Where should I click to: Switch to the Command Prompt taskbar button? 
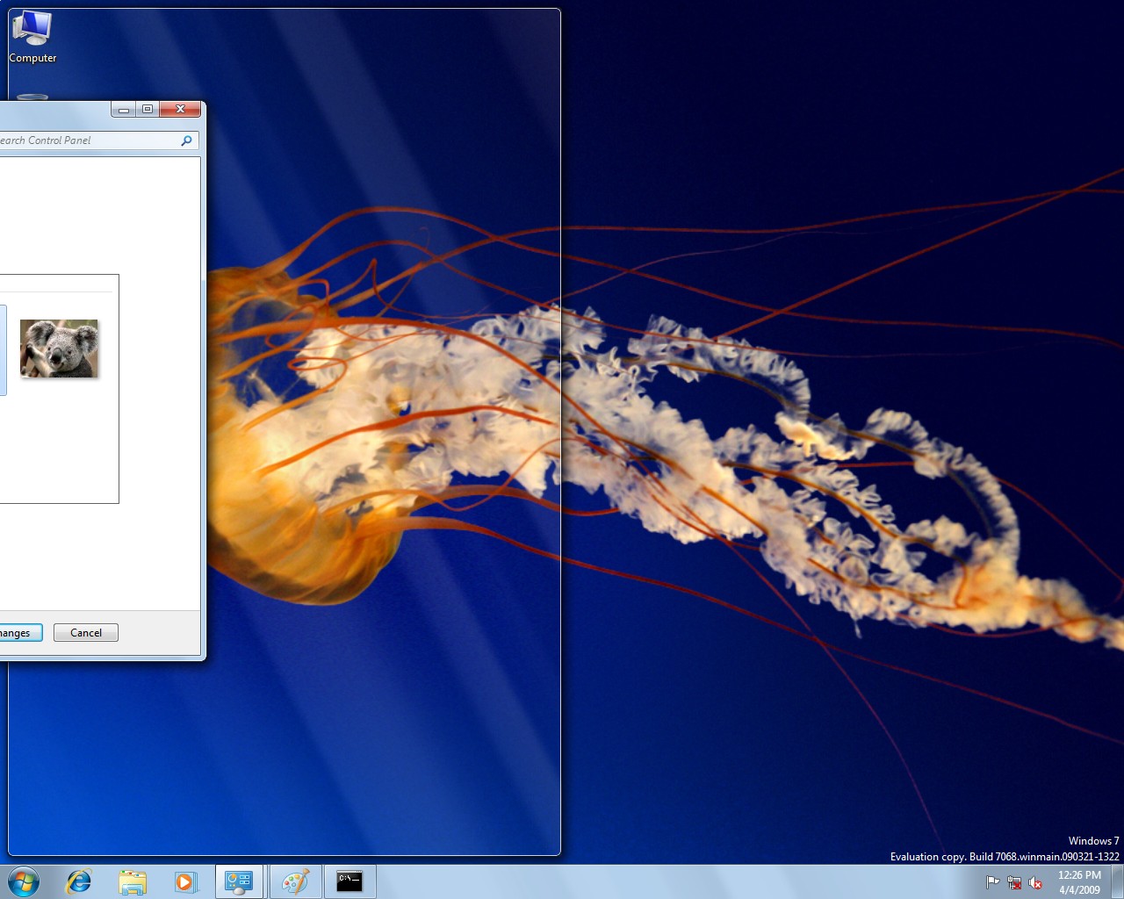tap(349, 881)
